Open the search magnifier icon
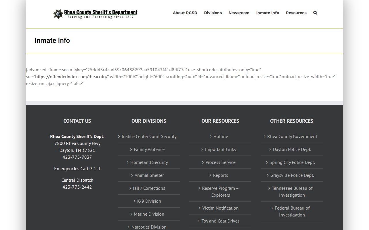 315,13
